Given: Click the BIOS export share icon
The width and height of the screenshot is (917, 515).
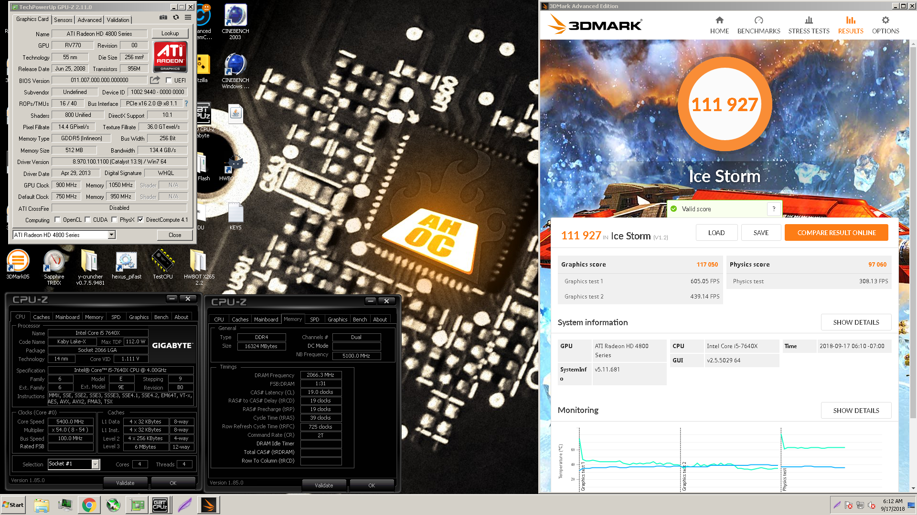Looking at the screenshot, I should 155,80.
